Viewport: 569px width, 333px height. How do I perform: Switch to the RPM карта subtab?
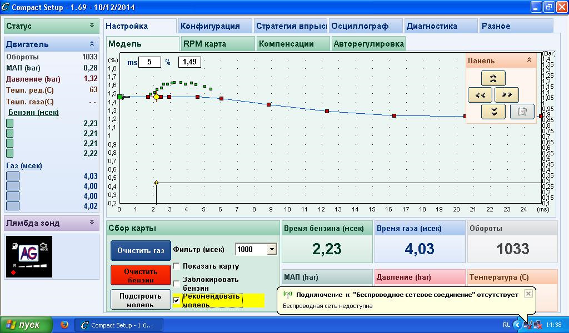click(218, 44)
